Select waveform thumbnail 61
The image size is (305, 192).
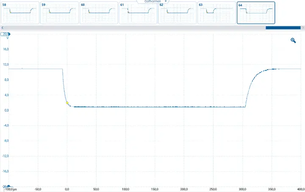click(x=138, y=13)
